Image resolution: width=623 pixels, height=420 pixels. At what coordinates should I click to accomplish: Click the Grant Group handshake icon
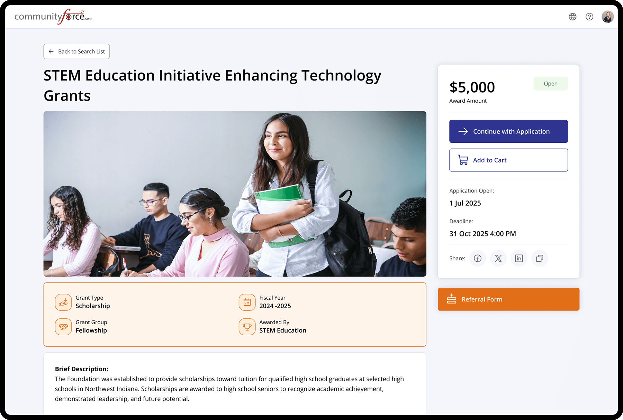pos(63,327)
